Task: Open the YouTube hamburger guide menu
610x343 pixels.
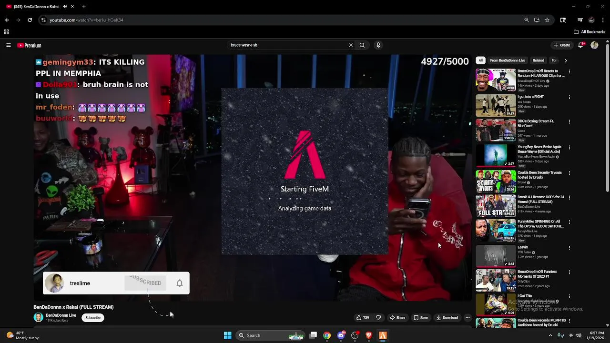Action: 8,45
